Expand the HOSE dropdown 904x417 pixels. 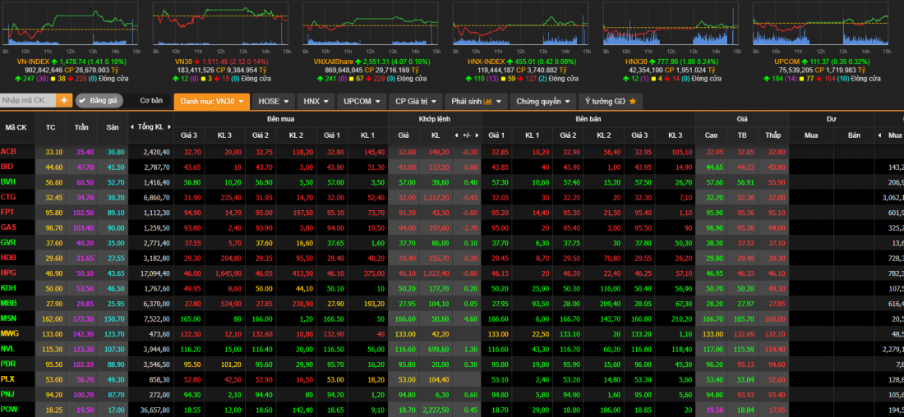coord(274,101)
